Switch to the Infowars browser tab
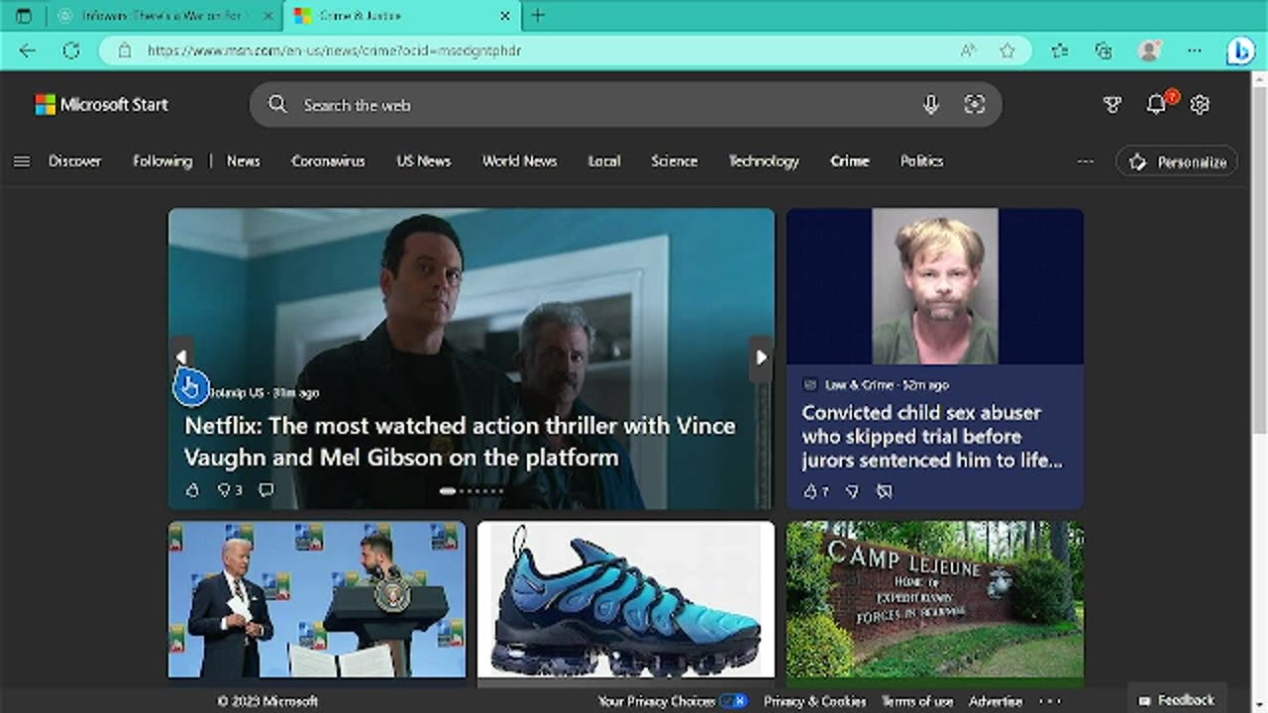Viewport: 1268px width, 713px height. click(164, 16)
